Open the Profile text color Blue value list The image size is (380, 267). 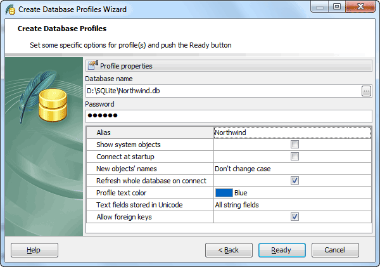click(293, 193)
